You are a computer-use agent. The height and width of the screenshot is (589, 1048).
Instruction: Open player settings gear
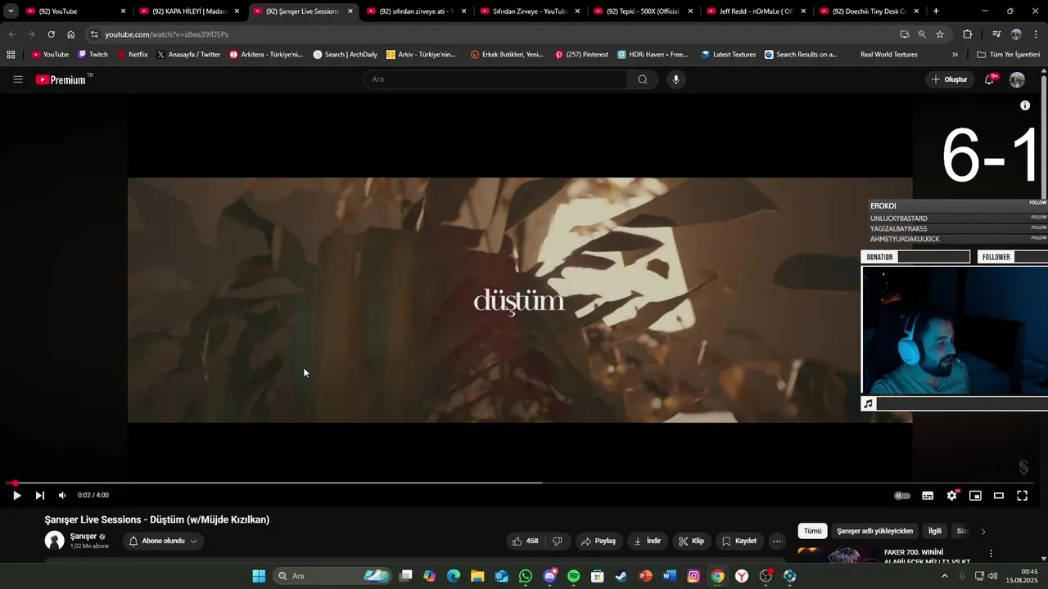pos(951,495)
